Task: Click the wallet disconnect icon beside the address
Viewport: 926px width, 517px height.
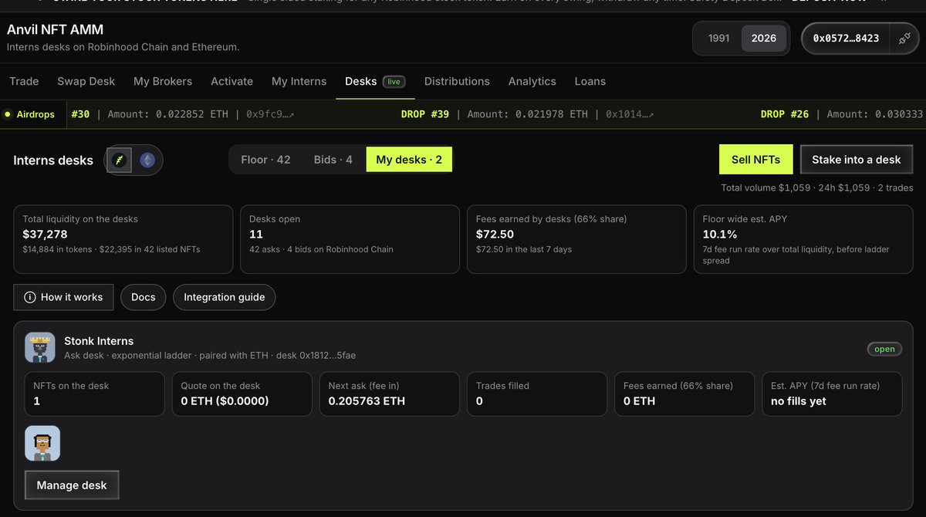Action: (904, 38)
